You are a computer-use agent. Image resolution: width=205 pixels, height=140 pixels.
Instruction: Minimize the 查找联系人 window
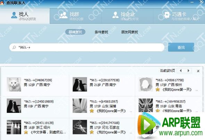(x=192, y=2)
